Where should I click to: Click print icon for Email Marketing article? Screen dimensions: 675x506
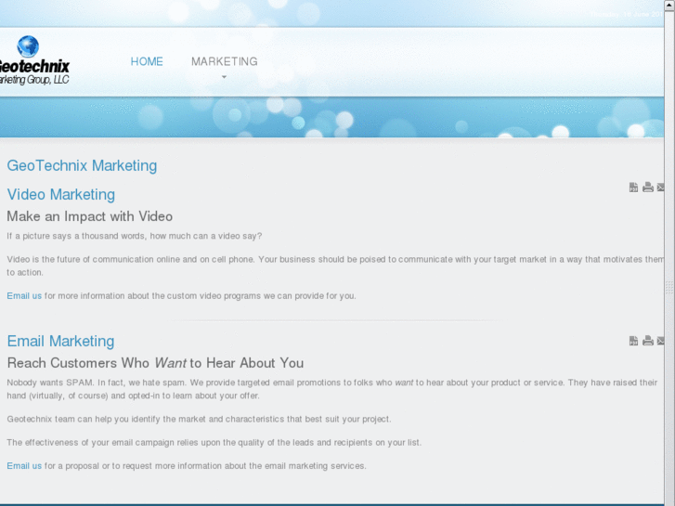click(648, 341)
